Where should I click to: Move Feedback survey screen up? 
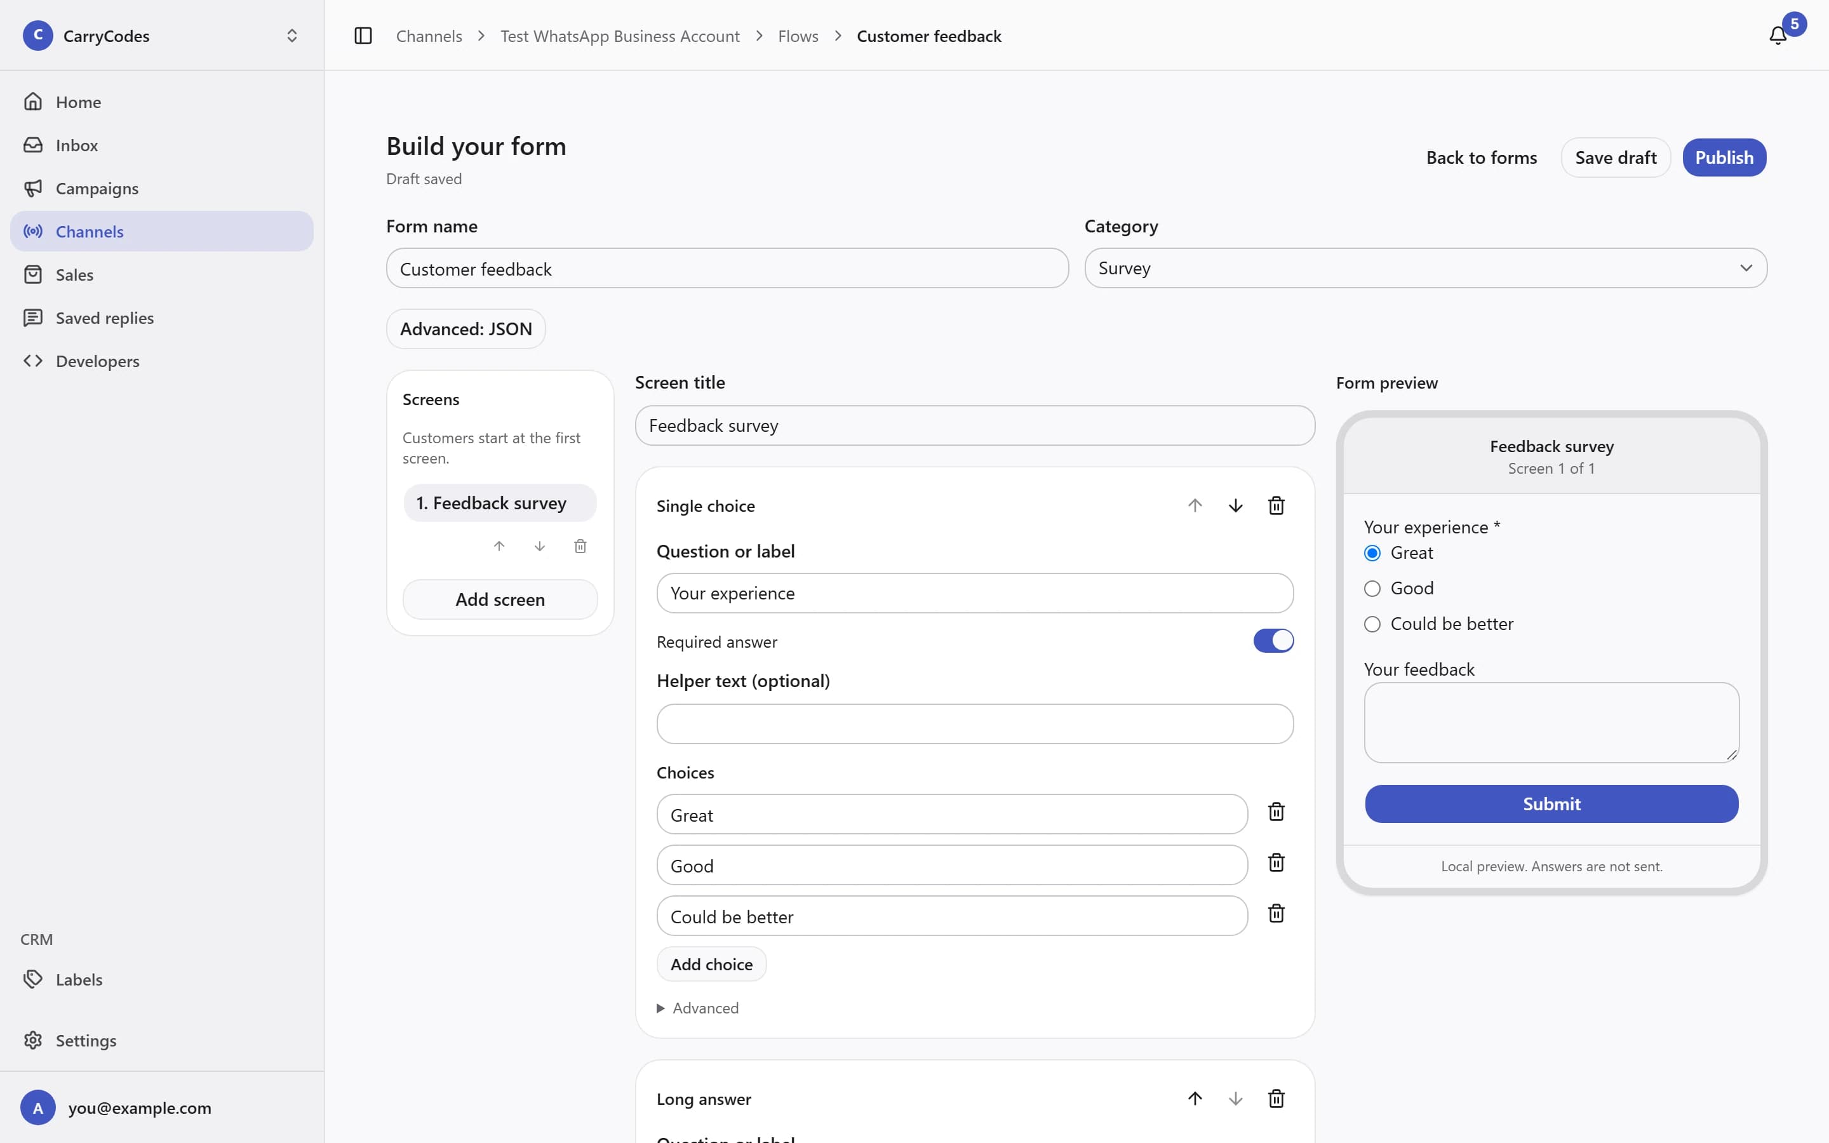499,547
